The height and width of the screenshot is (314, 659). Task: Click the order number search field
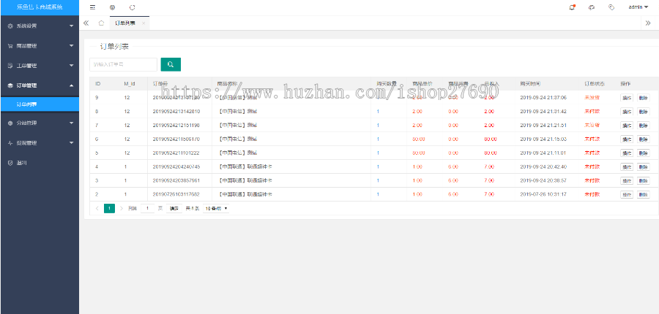tap(123, 64)
